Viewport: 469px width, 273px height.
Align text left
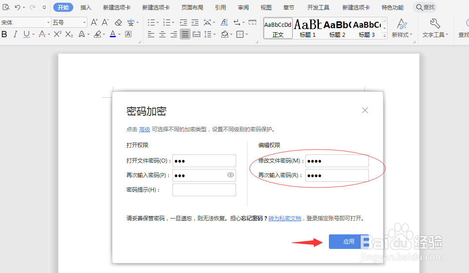tap(151, 35)
